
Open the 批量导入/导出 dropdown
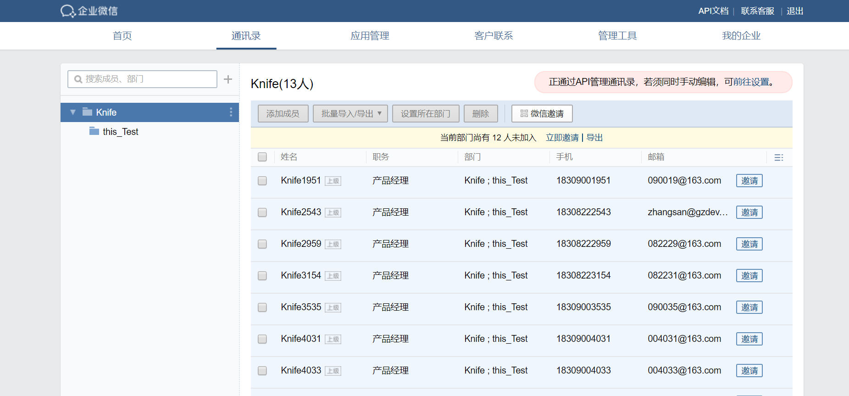[350, 114]
